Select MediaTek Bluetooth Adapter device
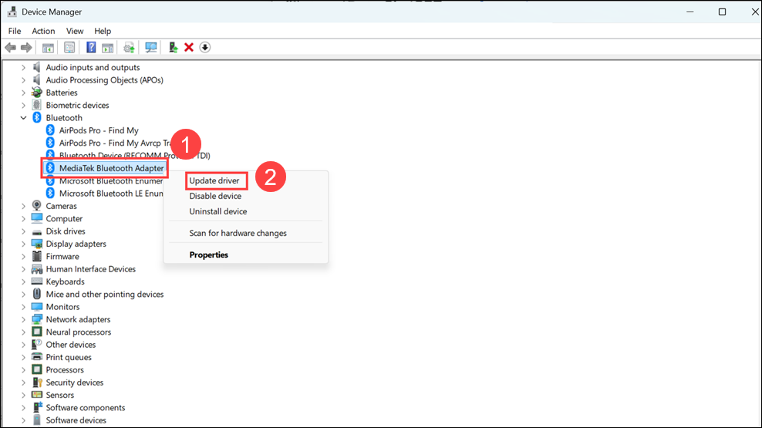The height and width of the screenshot is (428, 762). [111, 168]
